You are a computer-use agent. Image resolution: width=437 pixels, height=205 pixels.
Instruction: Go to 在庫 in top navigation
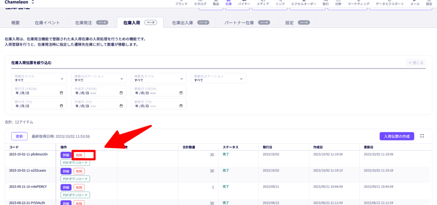tap(229, 3)
